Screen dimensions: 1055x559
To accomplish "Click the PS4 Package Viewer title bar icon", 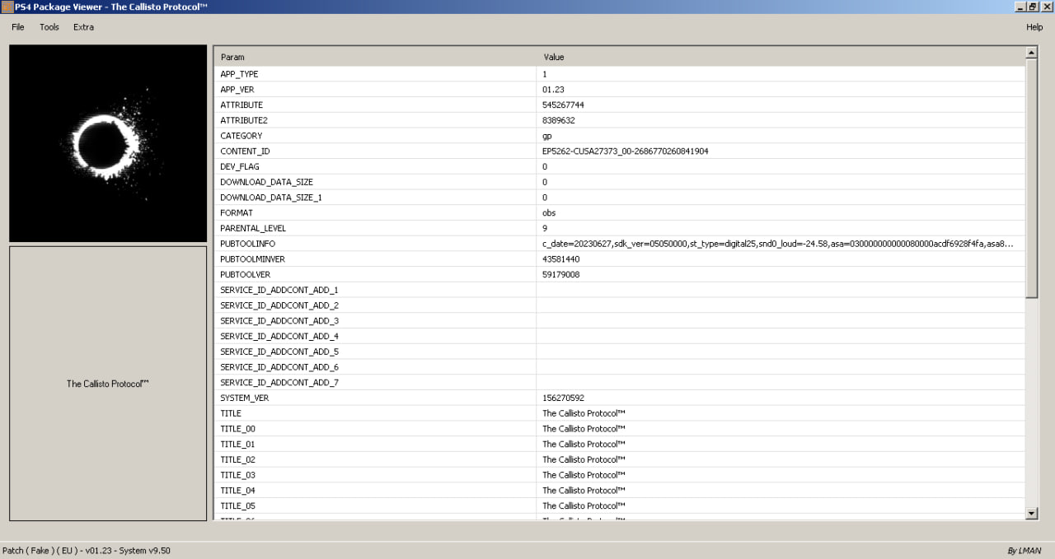I will [x=7, y=6].
